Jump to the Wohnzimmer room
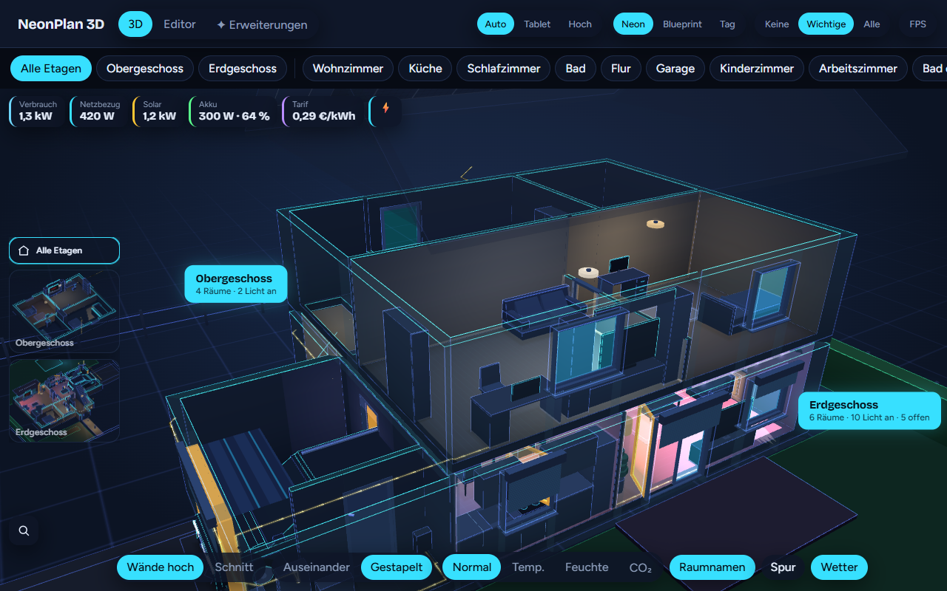Image resolution: width=947 pixels, height=591 pixels. coord(348,69)
